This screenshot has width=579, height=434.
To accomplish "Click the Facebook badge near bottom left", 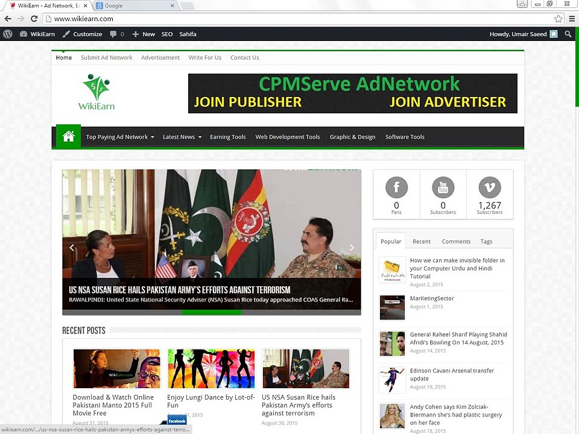I will pos(177,421).
